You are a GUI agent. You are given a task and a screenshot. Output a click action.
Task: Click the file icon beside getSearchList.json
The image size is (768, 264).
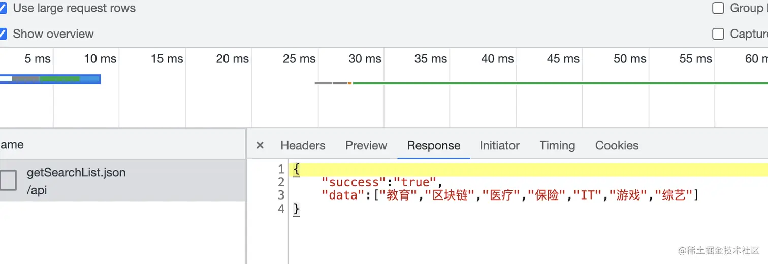[8, 181]
